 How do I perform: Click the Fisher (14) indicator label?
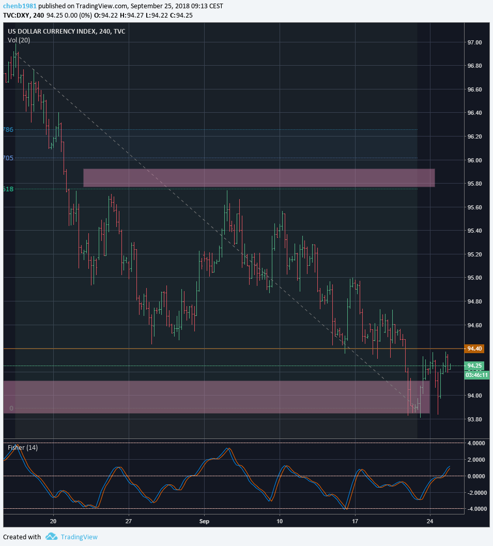(x=23, y=447)
